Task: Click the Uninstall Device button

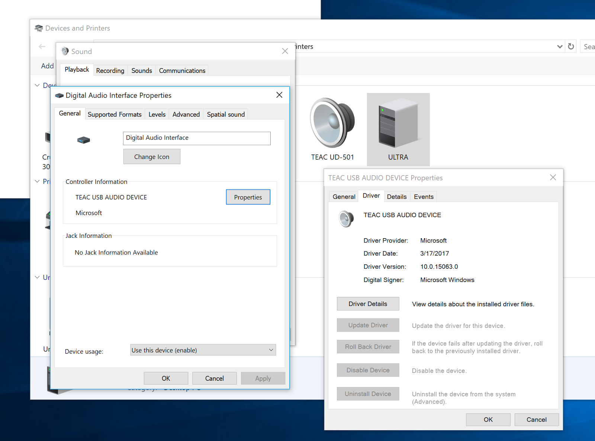Action: coord(368,394)
